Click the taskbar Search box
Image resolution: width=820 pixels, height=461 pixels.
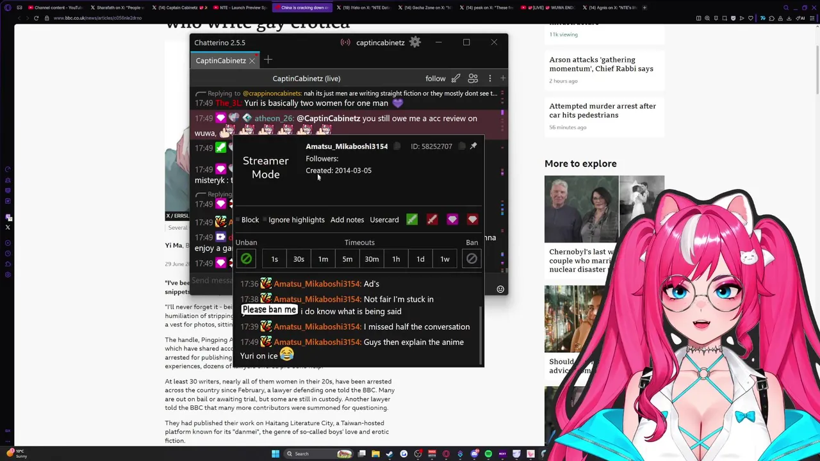(x=319, y=454)
